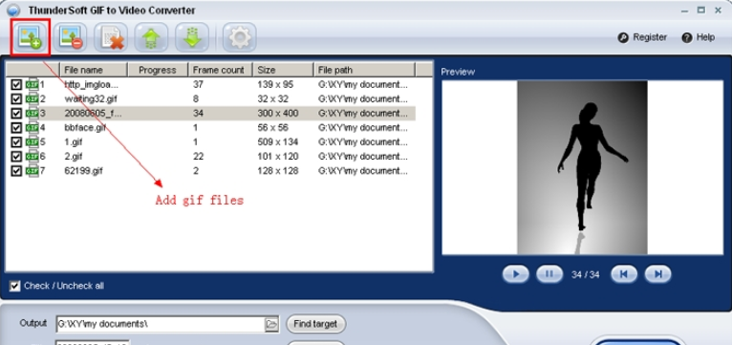Select the 2.gif file name
Screen dimensions: 732x345
[x=74, y=157]
